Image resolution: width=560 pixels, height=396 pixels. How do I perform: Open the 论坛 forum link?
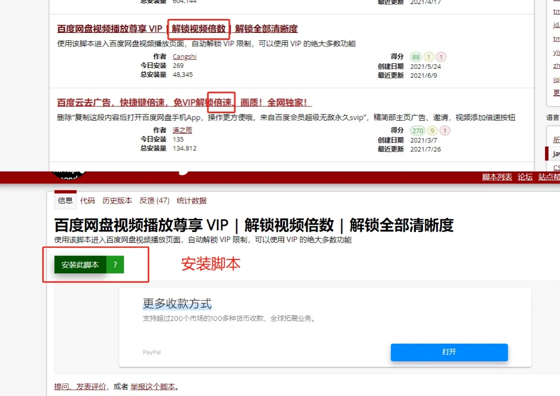pos(525,177)
